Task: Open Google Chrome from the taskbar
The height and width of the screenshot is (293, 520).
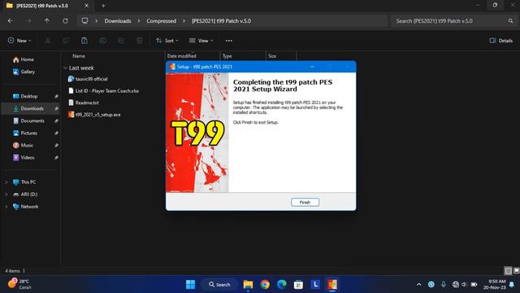Action: pos(265,284)
